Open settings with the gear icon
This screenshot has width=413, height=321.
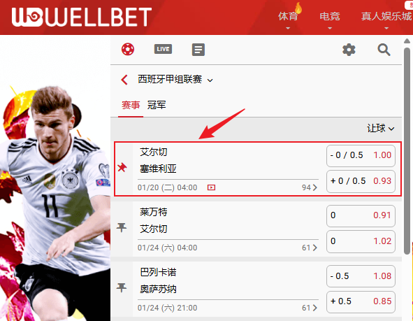tap(349, 50)
